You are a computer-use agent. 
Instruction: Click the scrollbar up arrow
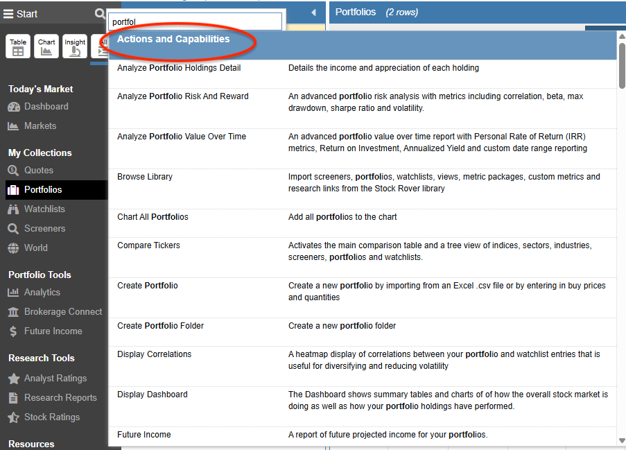(x=622, y=36)
